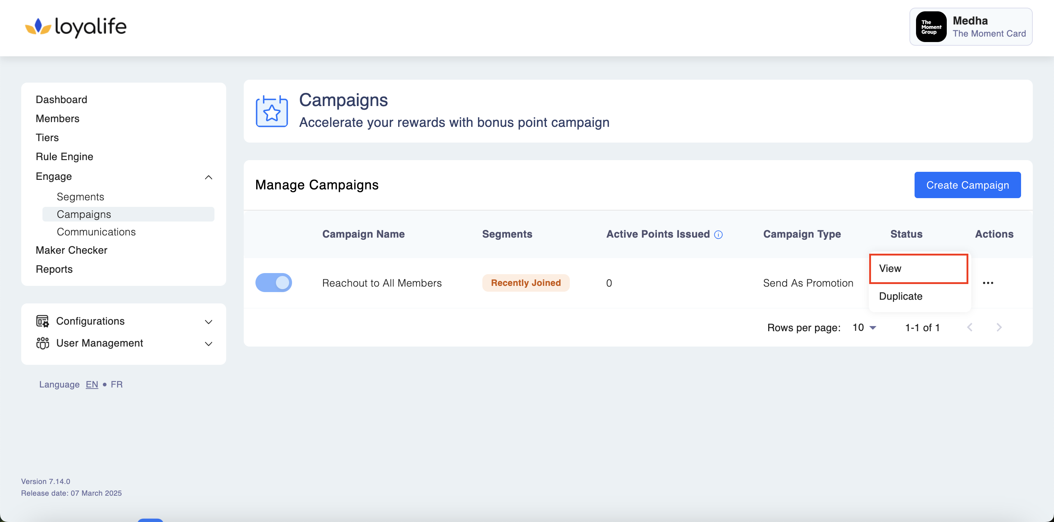Select EN language option
This screenshot has width=1054, height=522.
pos(91,385)
